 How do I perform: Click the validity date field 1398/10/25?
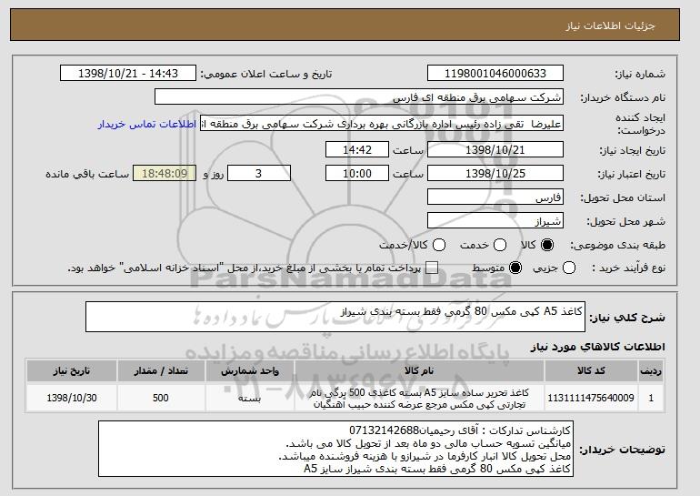(495, 174)
